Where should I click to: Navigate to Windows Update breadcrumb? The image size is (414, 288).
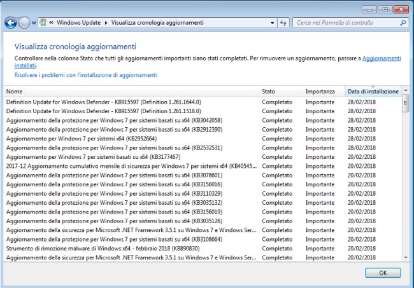click(x=78, y=23)
